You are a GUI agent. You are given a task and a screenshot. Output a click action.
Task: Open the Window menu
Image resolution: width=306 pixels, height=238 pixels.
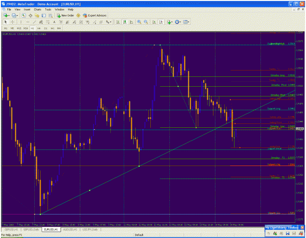[59, 9]
